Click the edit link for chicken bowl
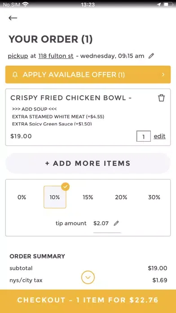The image size is (176, 313). (x=159, y=136)
